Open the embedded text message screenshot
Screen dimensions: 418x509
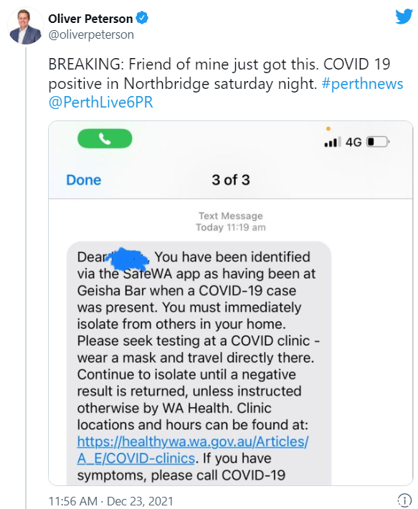point(231,303)
